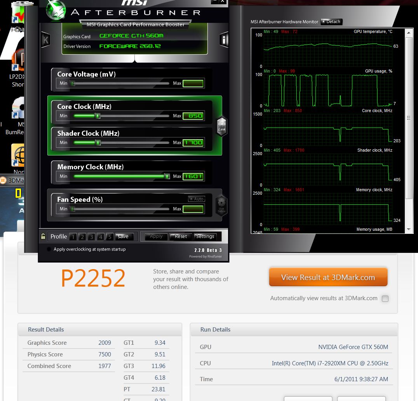This screenshot has height=401, width=418.
Task: Click View Result at 3DMark.com
Action: point(328,277)
